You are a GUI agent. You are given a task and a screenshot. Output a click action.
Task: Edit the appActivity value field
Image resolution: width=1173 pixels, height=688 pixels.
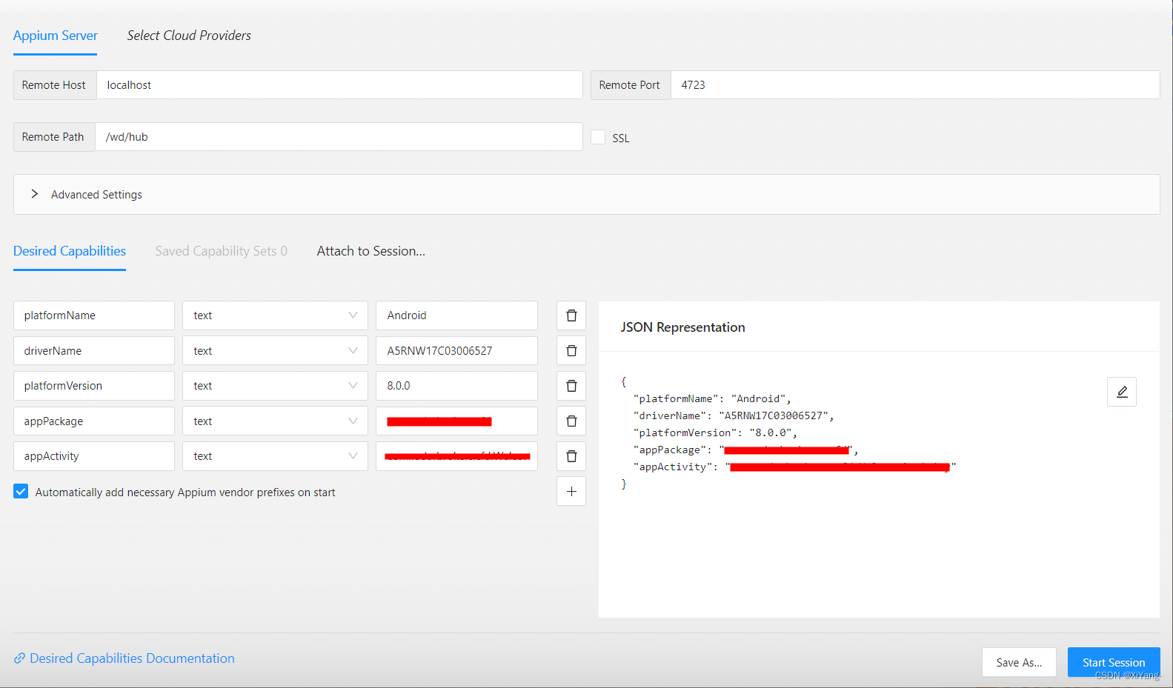click(x=456, y=456)
